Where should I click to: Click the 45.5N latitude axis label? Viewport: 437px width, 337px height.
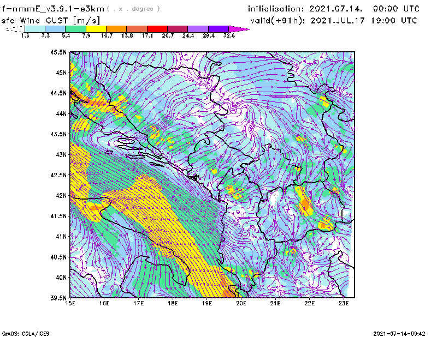pos(58,52)
